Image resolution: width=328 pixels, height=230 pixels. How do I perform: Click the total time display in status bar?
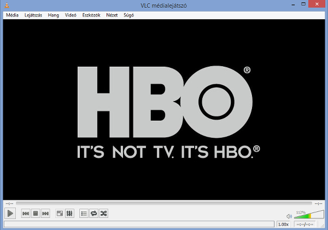305,225
